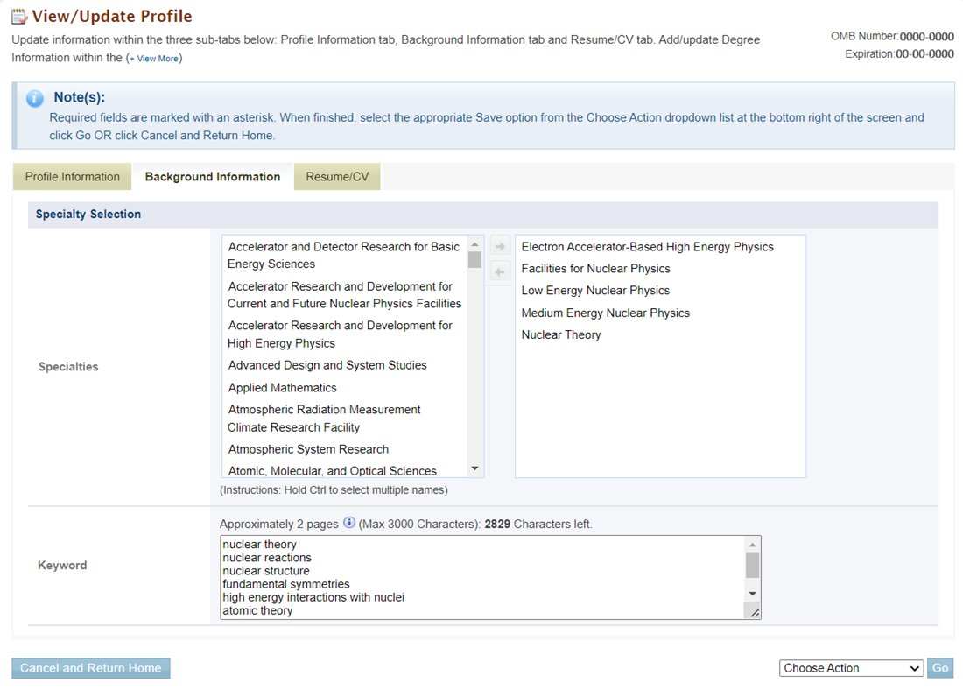This screenshot has height=690, width=963.
Task: Select Accelerator and Detector Research for Basic Energy Sciences
Action: point(345,255)
